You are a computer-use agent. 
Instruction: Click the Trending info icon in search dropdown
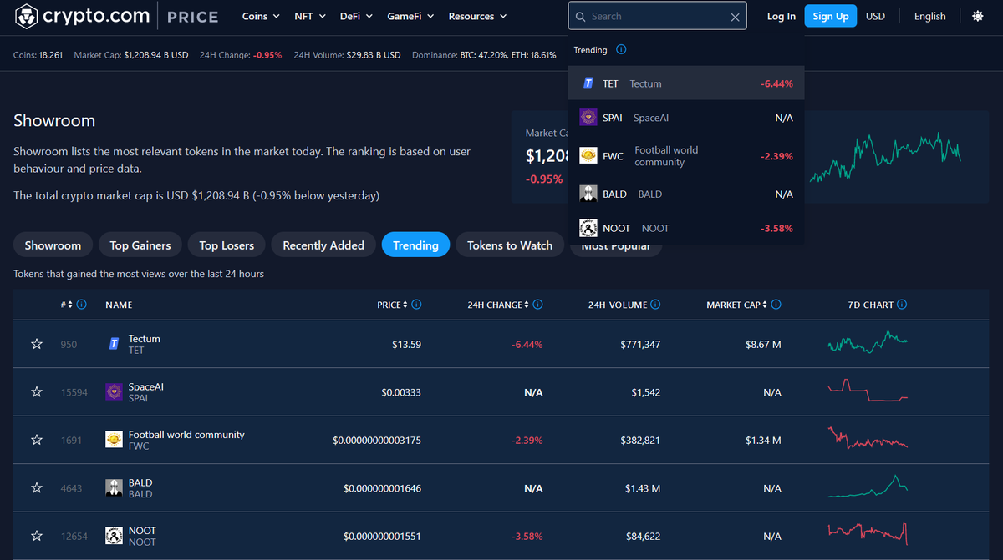pyautogui.click(x=621, y=50)
